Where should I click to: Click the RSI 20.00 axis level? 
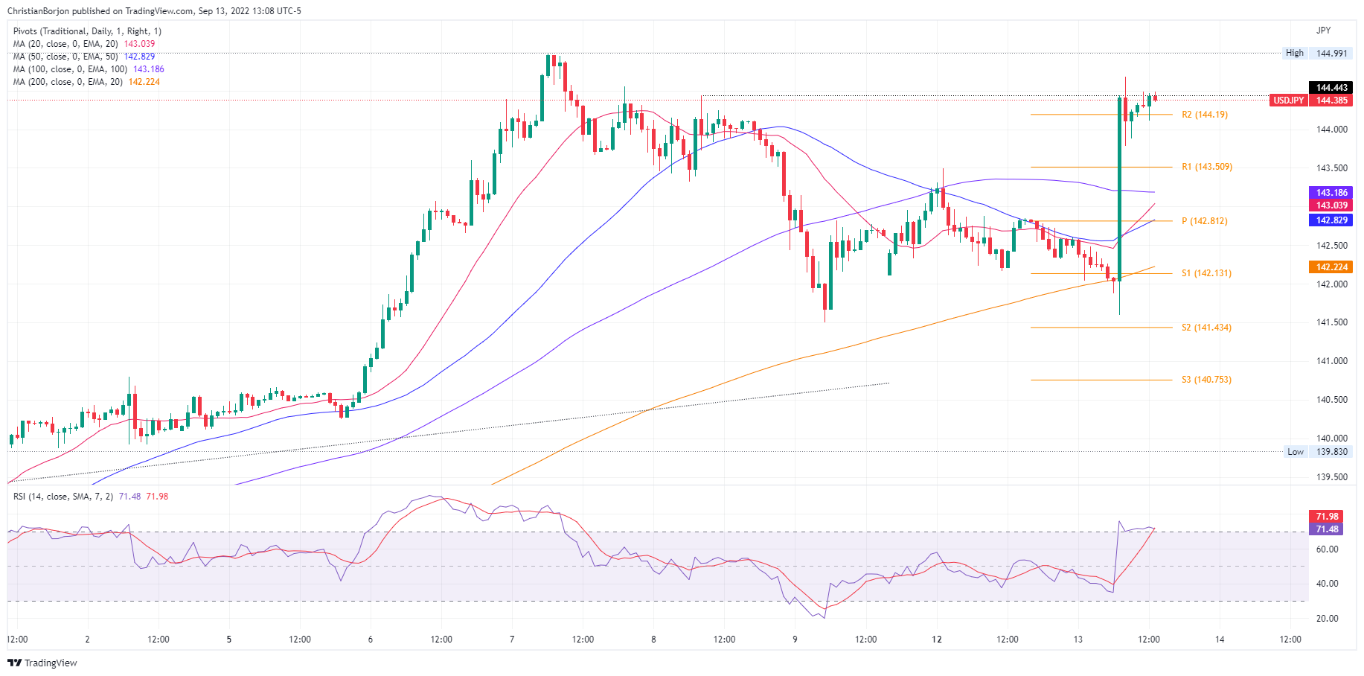click(1327, 619)
